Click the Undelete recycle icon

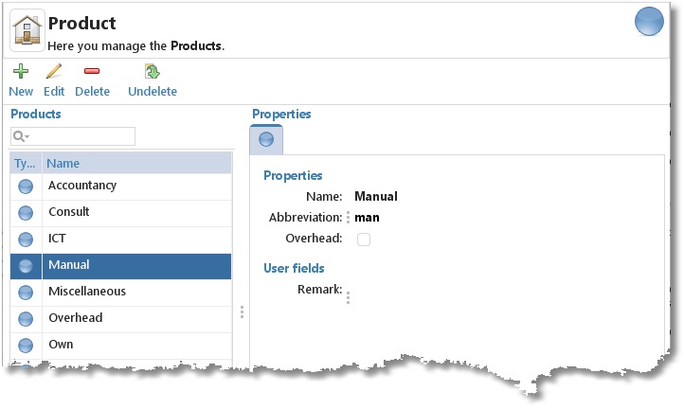tap(152, 71)
